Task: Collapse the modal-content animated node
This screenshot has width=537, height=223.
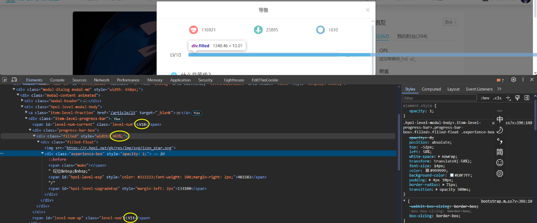Action: pos(18,95)
